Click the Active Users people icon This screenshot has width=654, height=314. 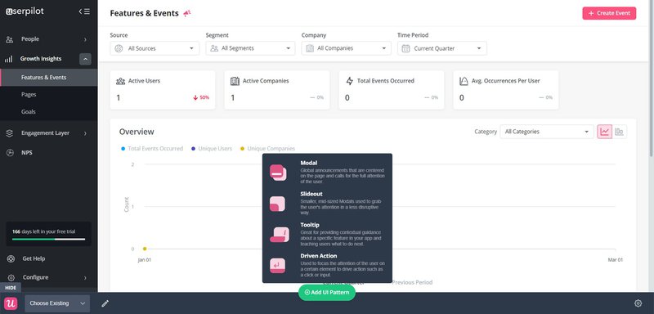(120, 81)
